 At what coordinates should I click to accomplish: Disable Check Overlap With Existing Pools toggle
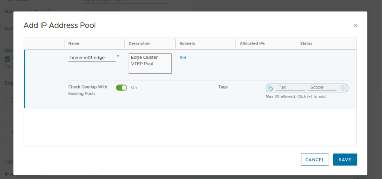coord(122,87)
